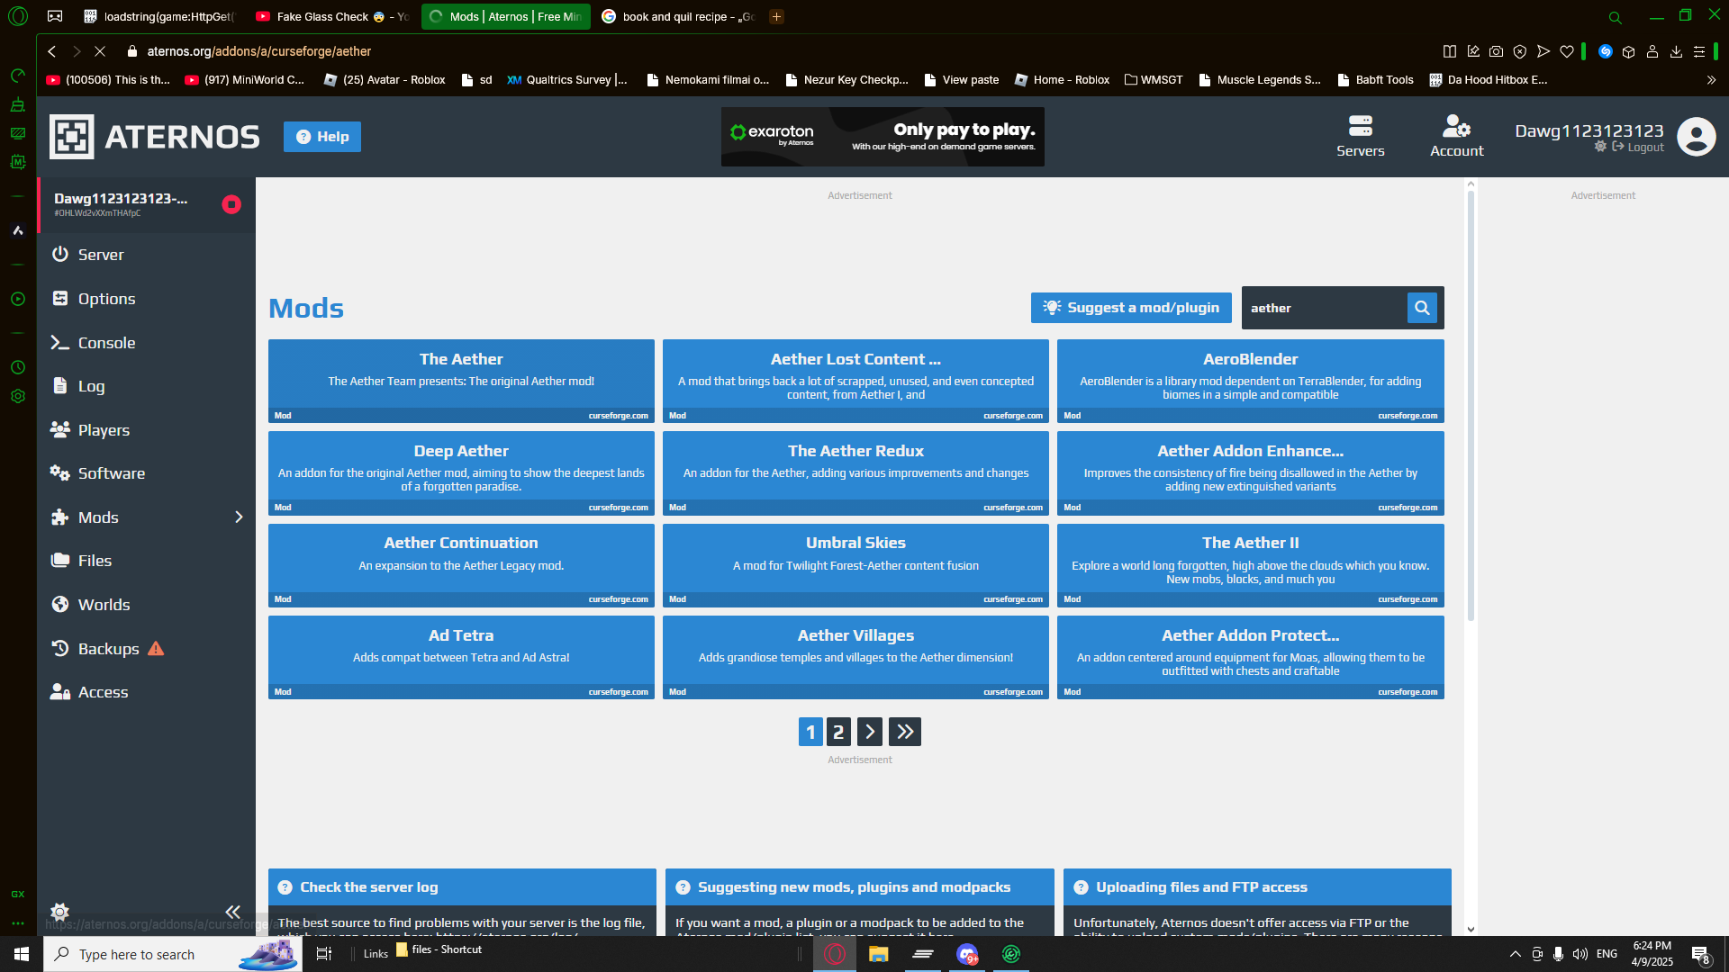Image resolution: width=1729 pixels, height=972 pixels.
Task: Click the sidebar settings gear icon
Action: point(60,912)
